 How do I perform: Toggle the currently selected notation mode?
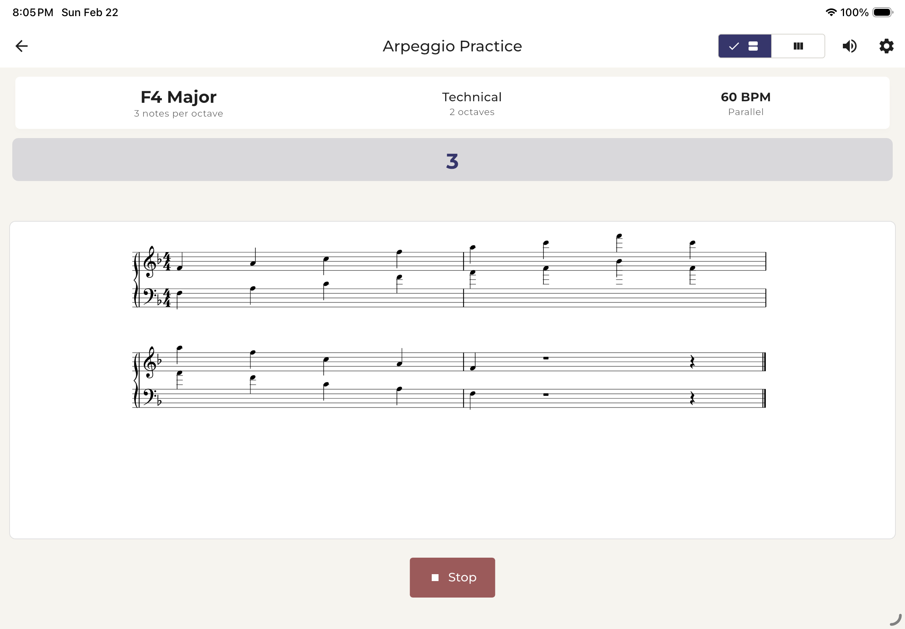745,46
